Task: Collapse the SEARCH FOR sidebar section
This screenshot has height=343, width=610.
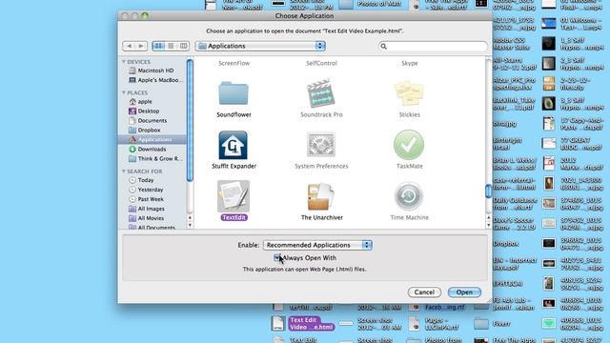Action: (x=124, y=171)
